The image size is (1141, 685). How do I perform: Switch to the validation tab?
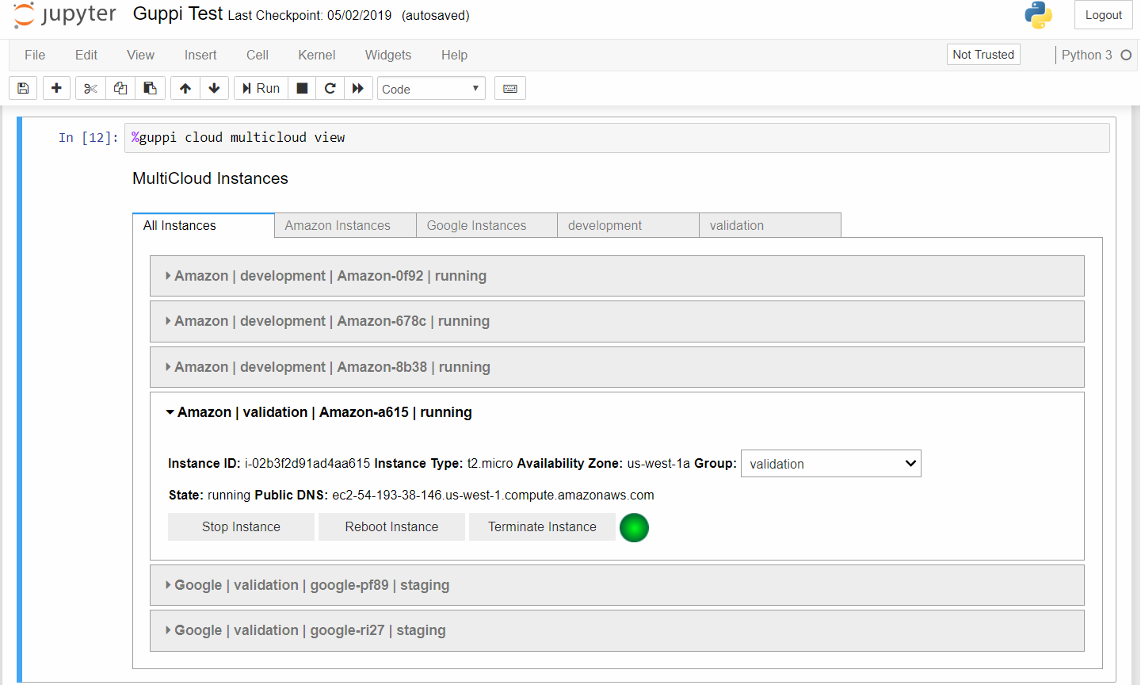click(x=769, y=225)
